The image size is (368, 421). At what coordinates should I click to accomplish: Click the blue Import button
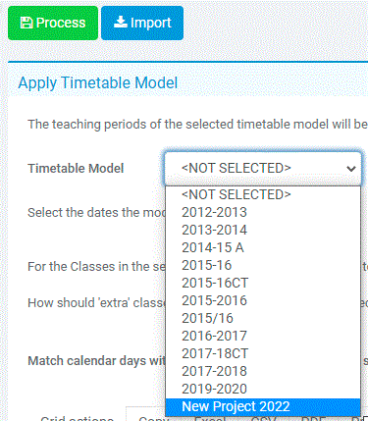coord(142,23)
